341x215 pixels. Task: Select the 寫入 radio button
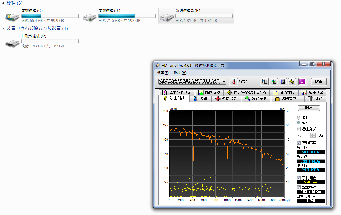(x=299, y=123)
